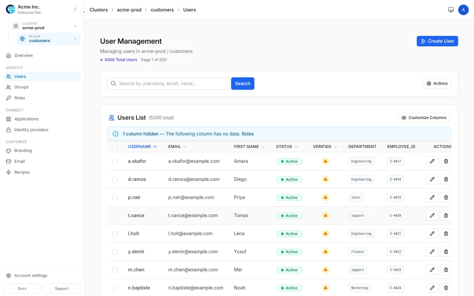474x296 pixels.
Task: Click the blue Search button
Action: pyautogui.click(x=243, y=83)
